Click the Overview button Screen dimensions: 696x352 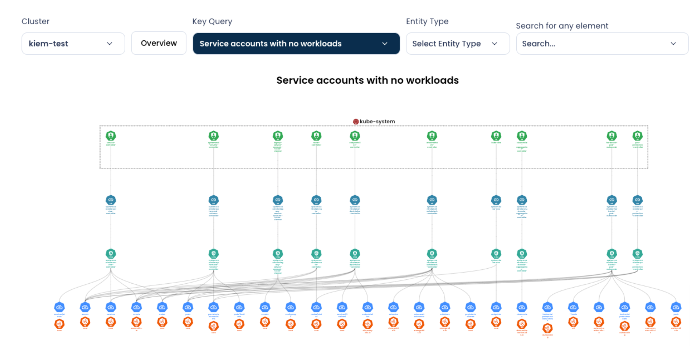click(159, 43)
